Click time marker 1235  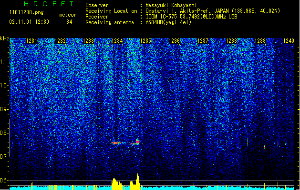[146, 40]
